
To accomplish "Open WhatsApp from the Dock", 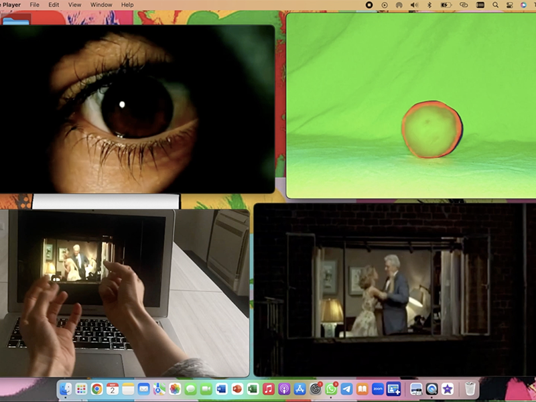I will coord(331,389).
